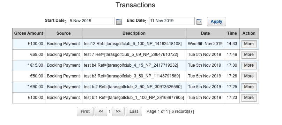Image resolution: width=282 pixels, height=125 pixels.
Task: Click the Source column header
Action: (64, 33)
